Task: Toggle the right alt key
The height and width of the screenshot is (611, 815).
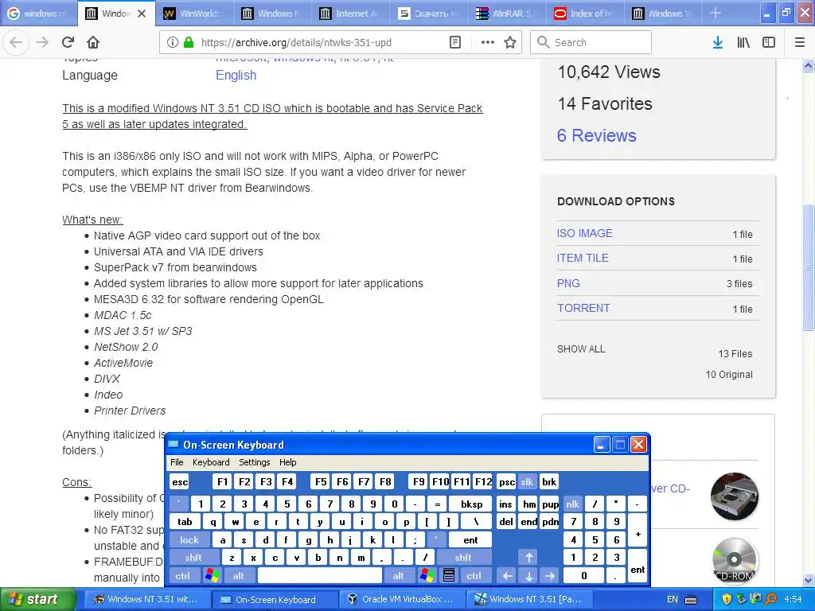Action: 399,575
